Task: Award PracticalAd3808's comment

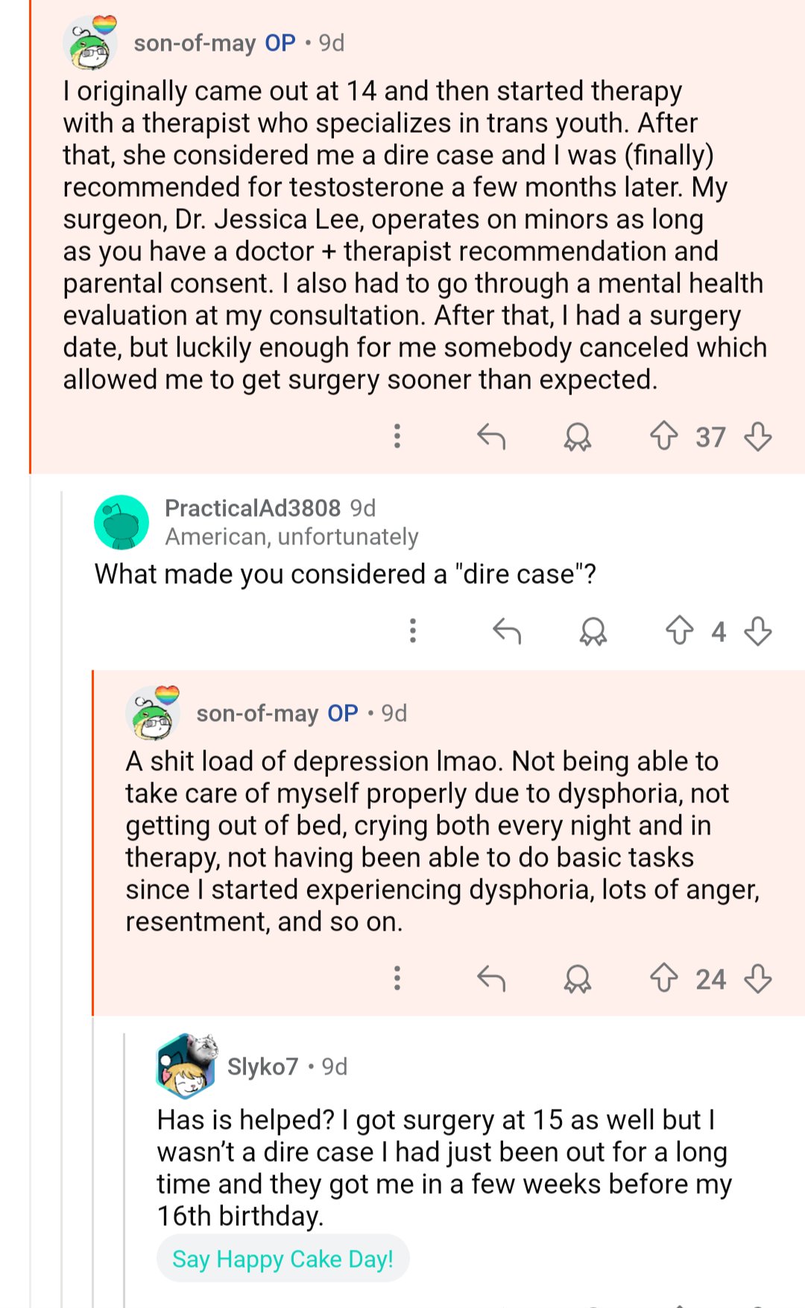Action: point(593,631)
